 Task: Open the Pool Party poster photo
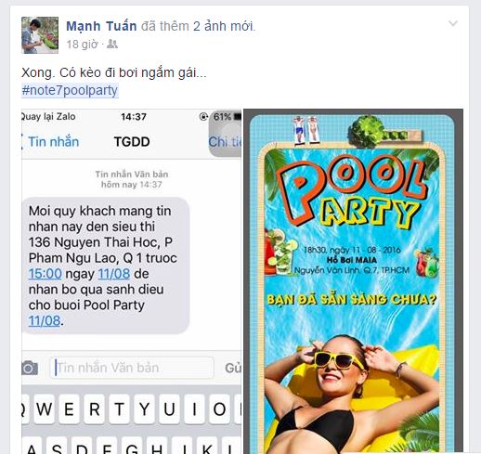coord(353,281)
